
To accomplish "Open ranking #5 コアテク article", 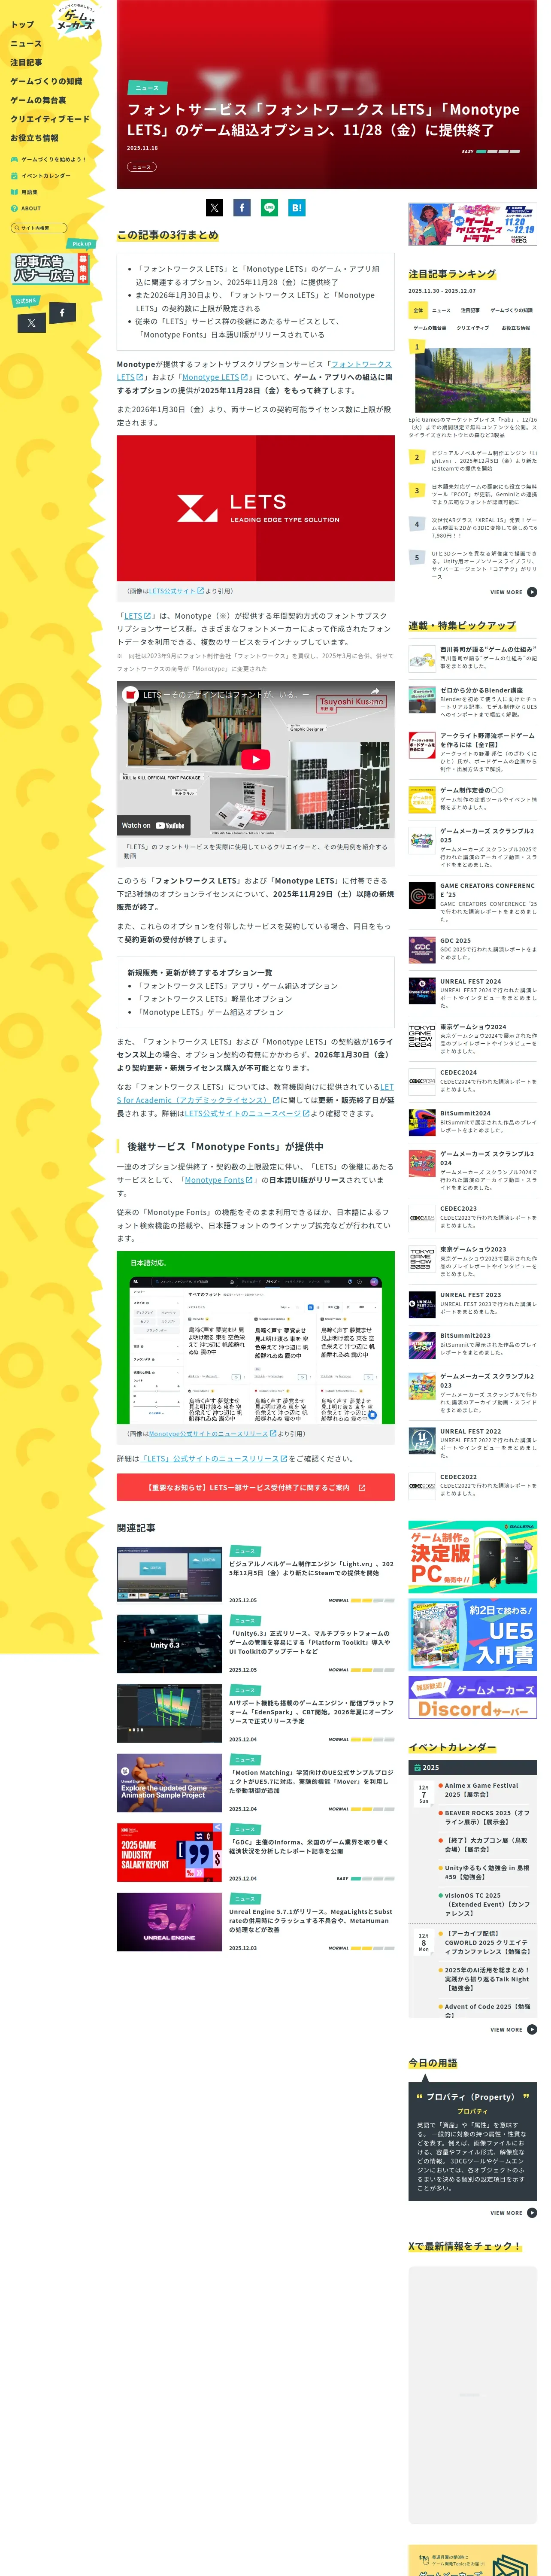I will pos(472,564).
